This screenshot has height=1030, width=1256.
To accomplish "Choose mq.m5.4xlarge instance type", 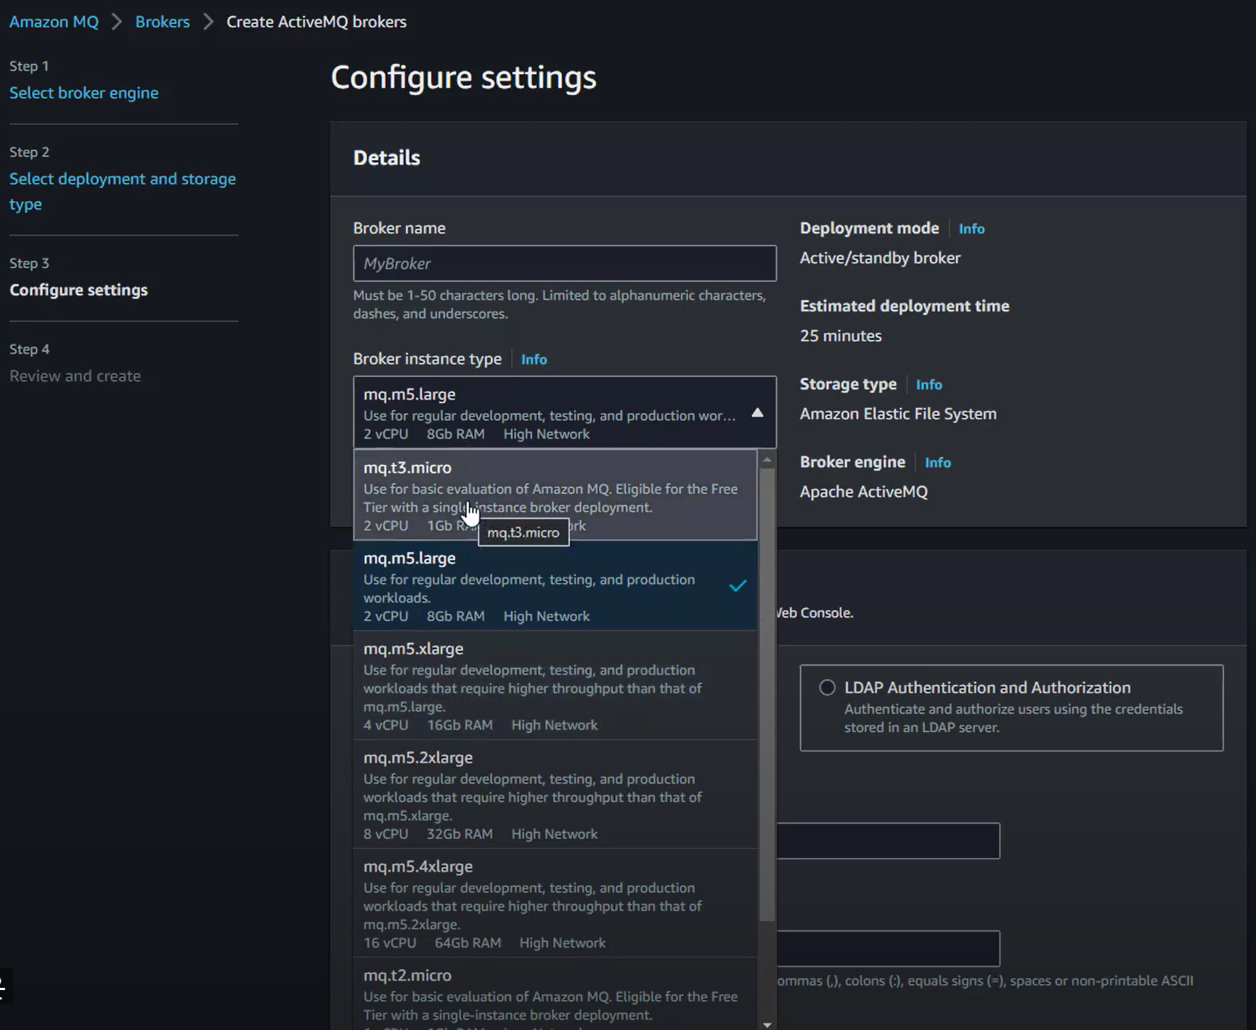I will coord(555,904).
